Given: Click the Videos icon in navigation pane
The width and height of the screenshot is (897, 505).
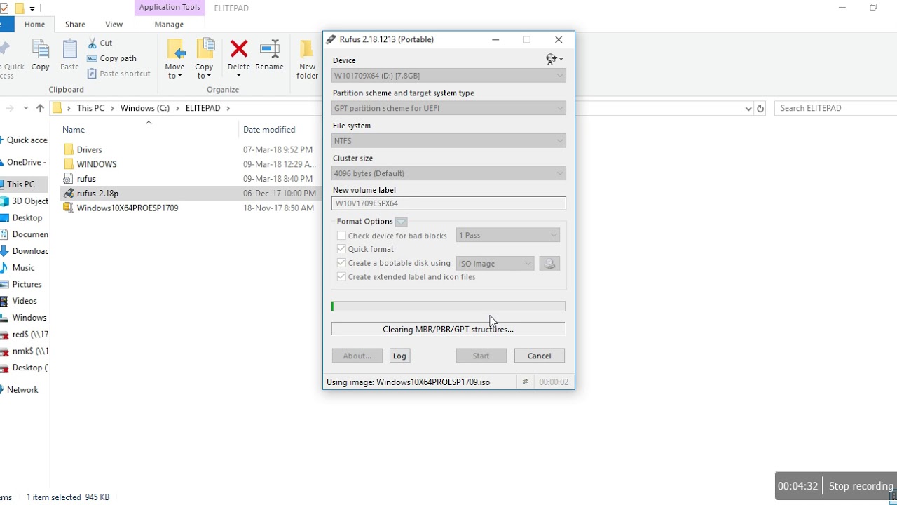Looking at the screenshot, I should [5, 301].
